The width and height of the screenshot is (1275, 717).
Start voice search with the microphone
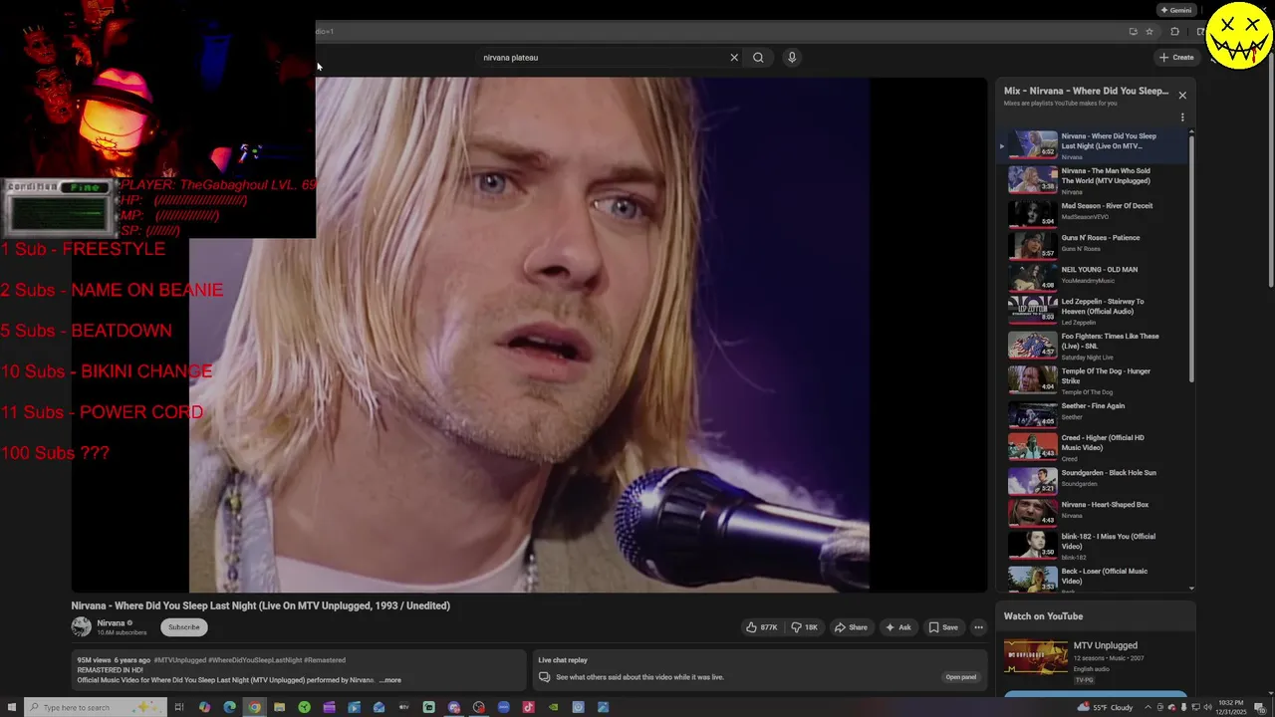click(792, 57)
